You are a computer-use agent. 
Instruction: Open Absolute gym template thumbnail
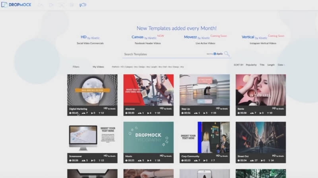tap(148, 90)
